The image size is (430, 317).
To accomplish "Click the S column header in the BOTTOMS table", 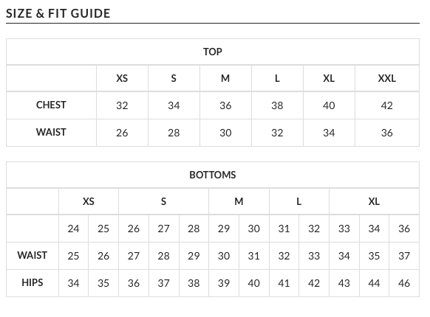I will [x=164, y=201].
